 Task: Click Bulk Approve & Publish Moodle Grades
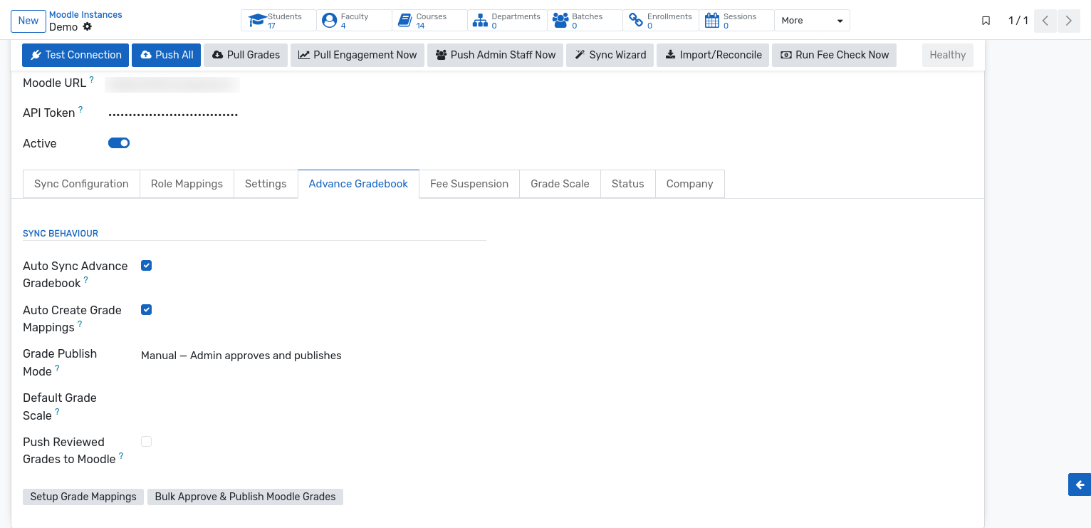pos(245,497)
